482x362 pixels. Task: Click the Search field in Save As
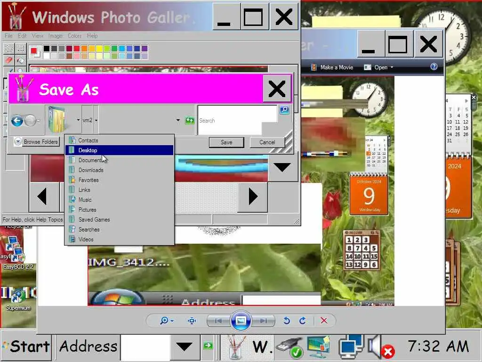tap(237, 120)
